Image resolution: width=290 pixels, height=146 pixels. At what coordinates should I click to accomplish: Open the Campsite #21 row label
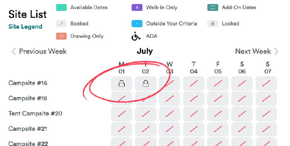coord(28,129)
